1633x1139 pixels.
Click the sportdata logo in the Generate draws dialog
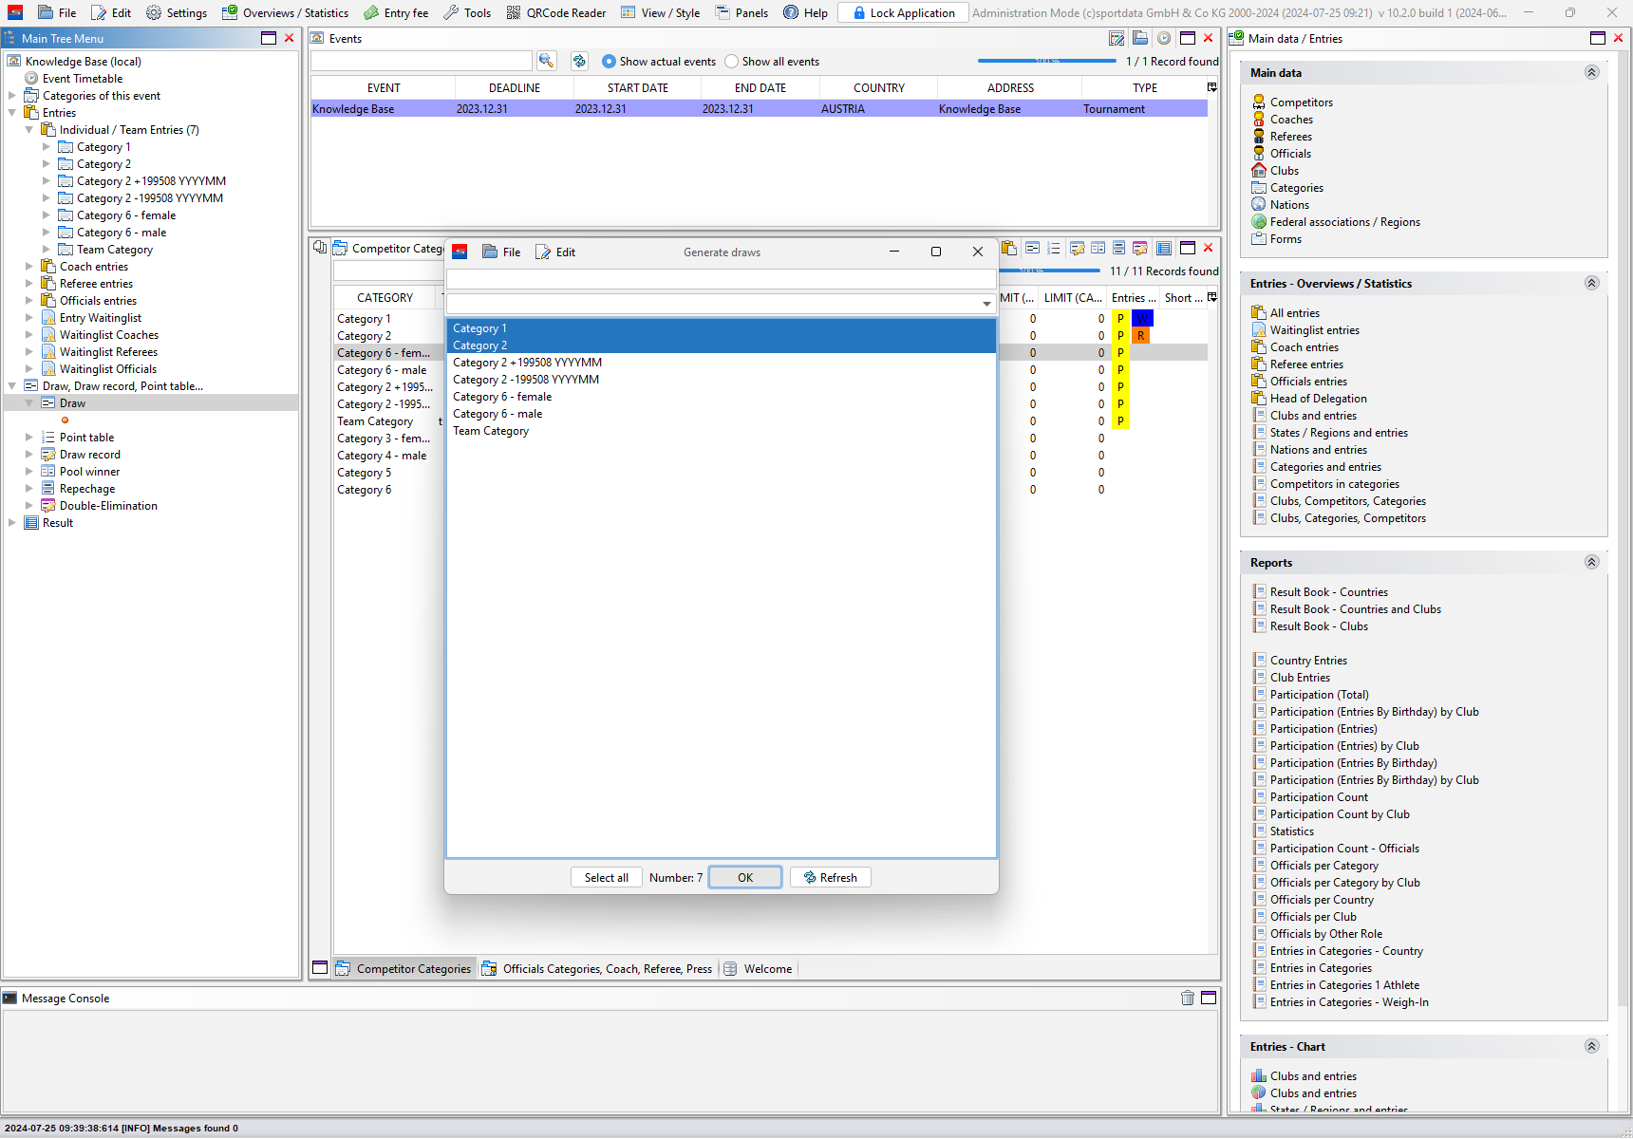460,252
